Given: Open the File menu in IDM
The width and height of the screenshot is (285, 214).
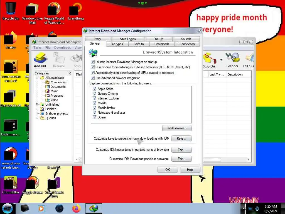Looking at the screenshot, I should point(48,47).
